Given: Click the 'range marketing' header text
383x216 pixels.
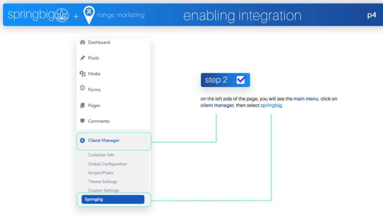Looking at the screenshot, I should click(121, 15).
